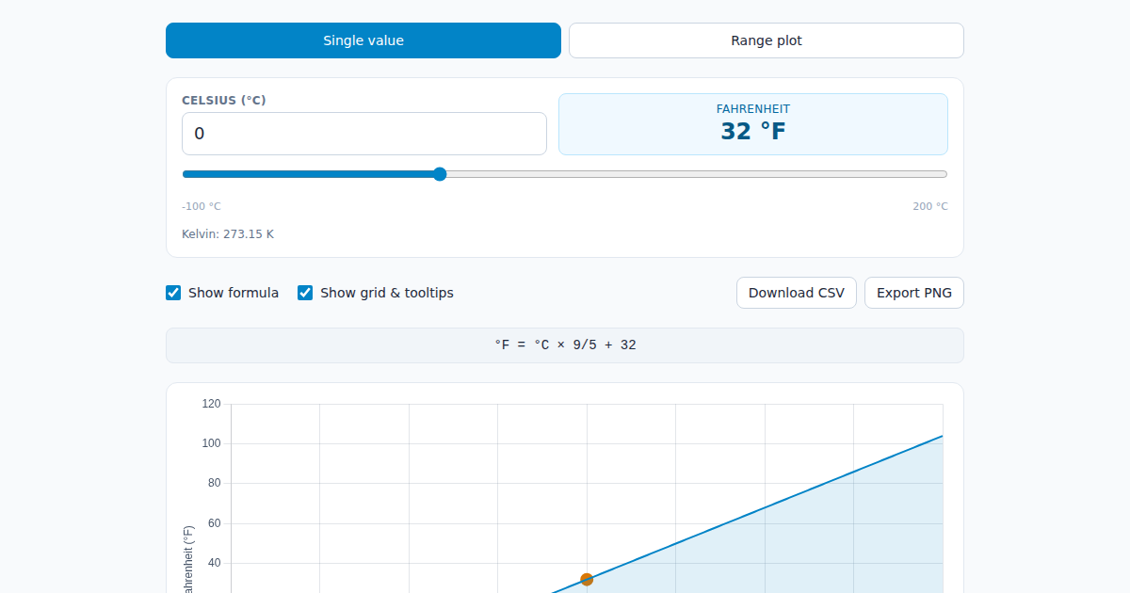This screenshot has height=593, width=1130.
Task: Click the 200 °C slider maximum label
Action: pyautogui.click(x=930, y=206)
